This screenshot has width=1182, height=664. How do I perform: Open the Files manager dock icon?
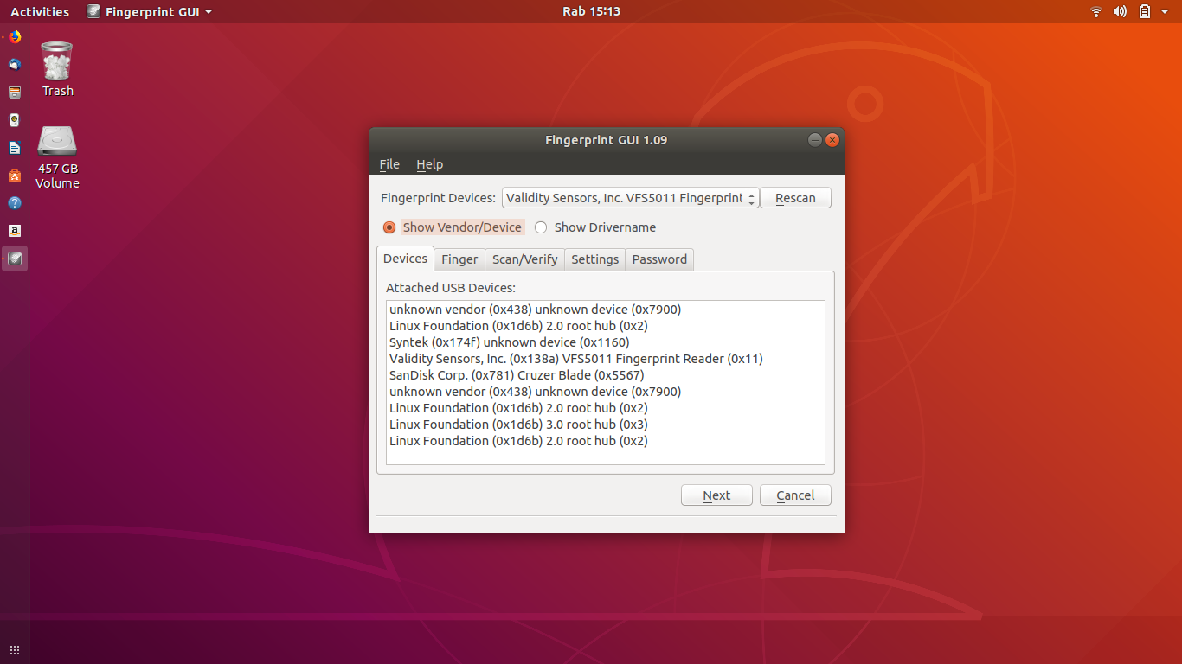pos(15,92)
